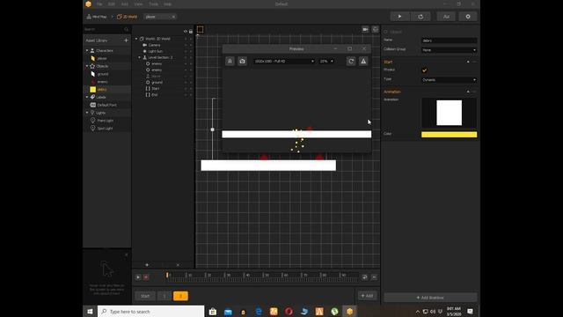Open the Collision Group dropdown
The width and height of the screenshot is (563, 317).
[x=449, y=50]
